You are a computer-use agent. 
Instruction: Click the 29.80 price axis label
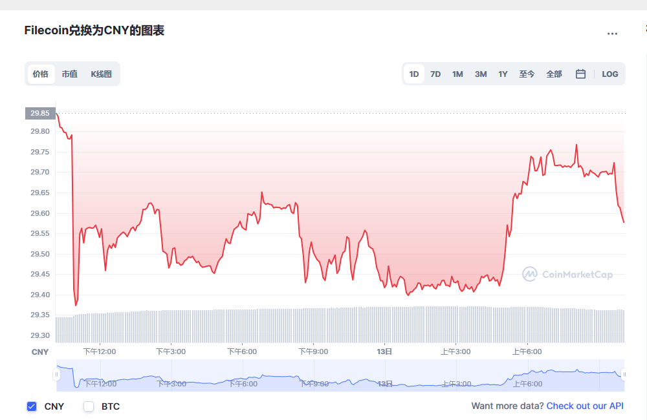tap(40, 131)
